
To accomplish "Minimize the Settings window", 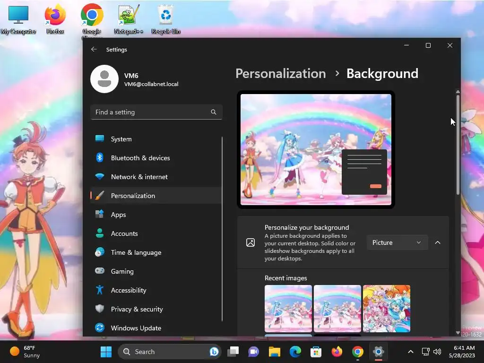I will (x=406, y=45).
